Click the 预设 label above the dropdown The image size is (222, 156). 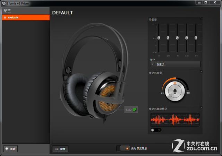click(152, 60)
